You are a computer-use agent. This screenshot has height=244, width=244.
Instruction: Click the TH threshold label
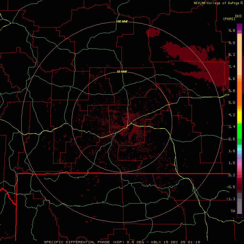(233, 211)
